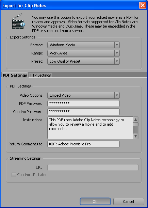Focus the PDF Password field
Image resolution: width=148 pixels, height=208 pixels.
point(83,103)
